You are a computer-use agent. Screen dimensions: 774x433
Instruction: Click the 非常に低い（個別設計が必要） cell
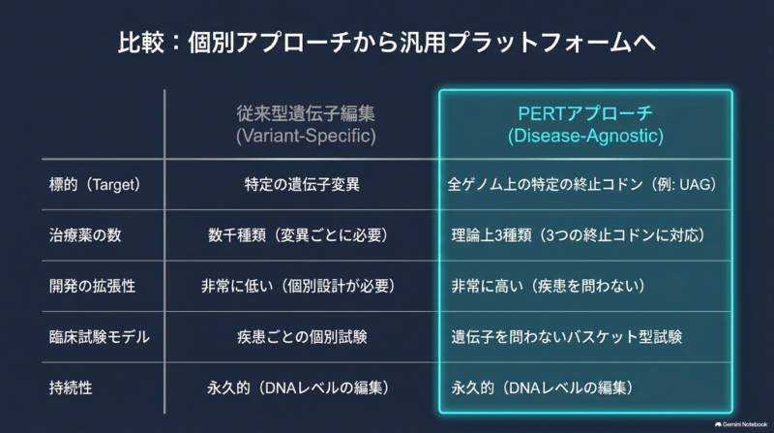point(298,286)
